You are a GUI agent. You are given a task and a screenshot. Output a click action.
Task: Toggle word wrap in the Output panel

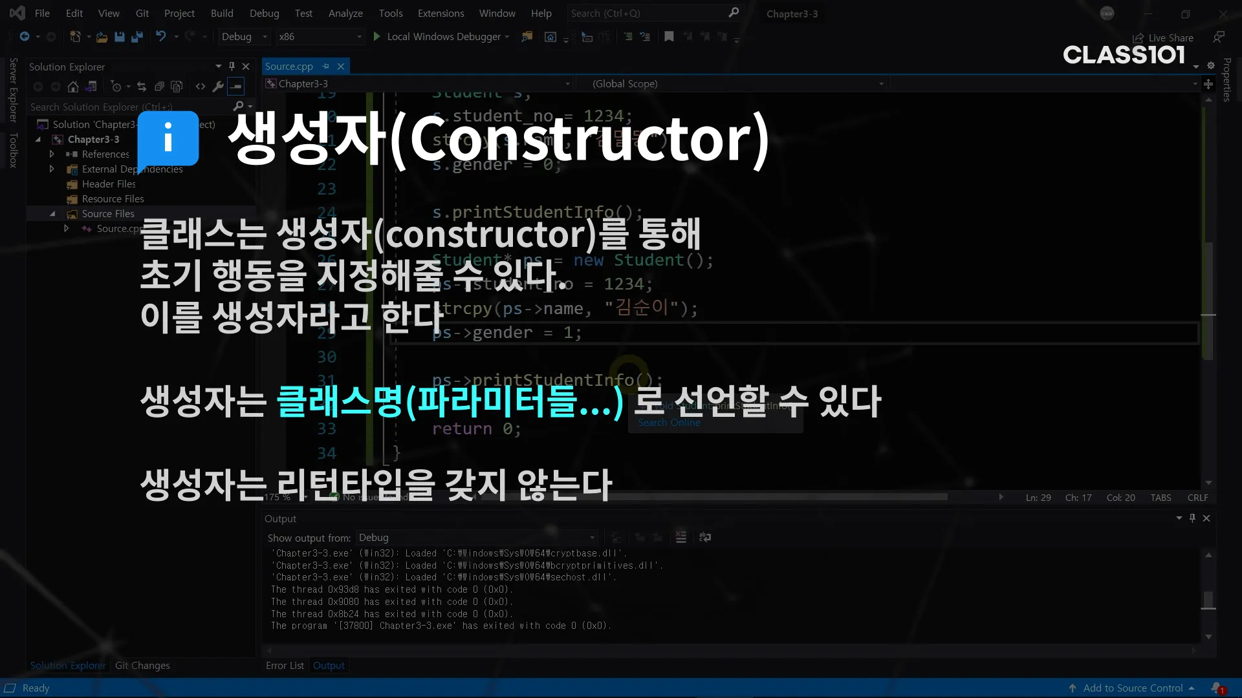click(x=705, y=538)
